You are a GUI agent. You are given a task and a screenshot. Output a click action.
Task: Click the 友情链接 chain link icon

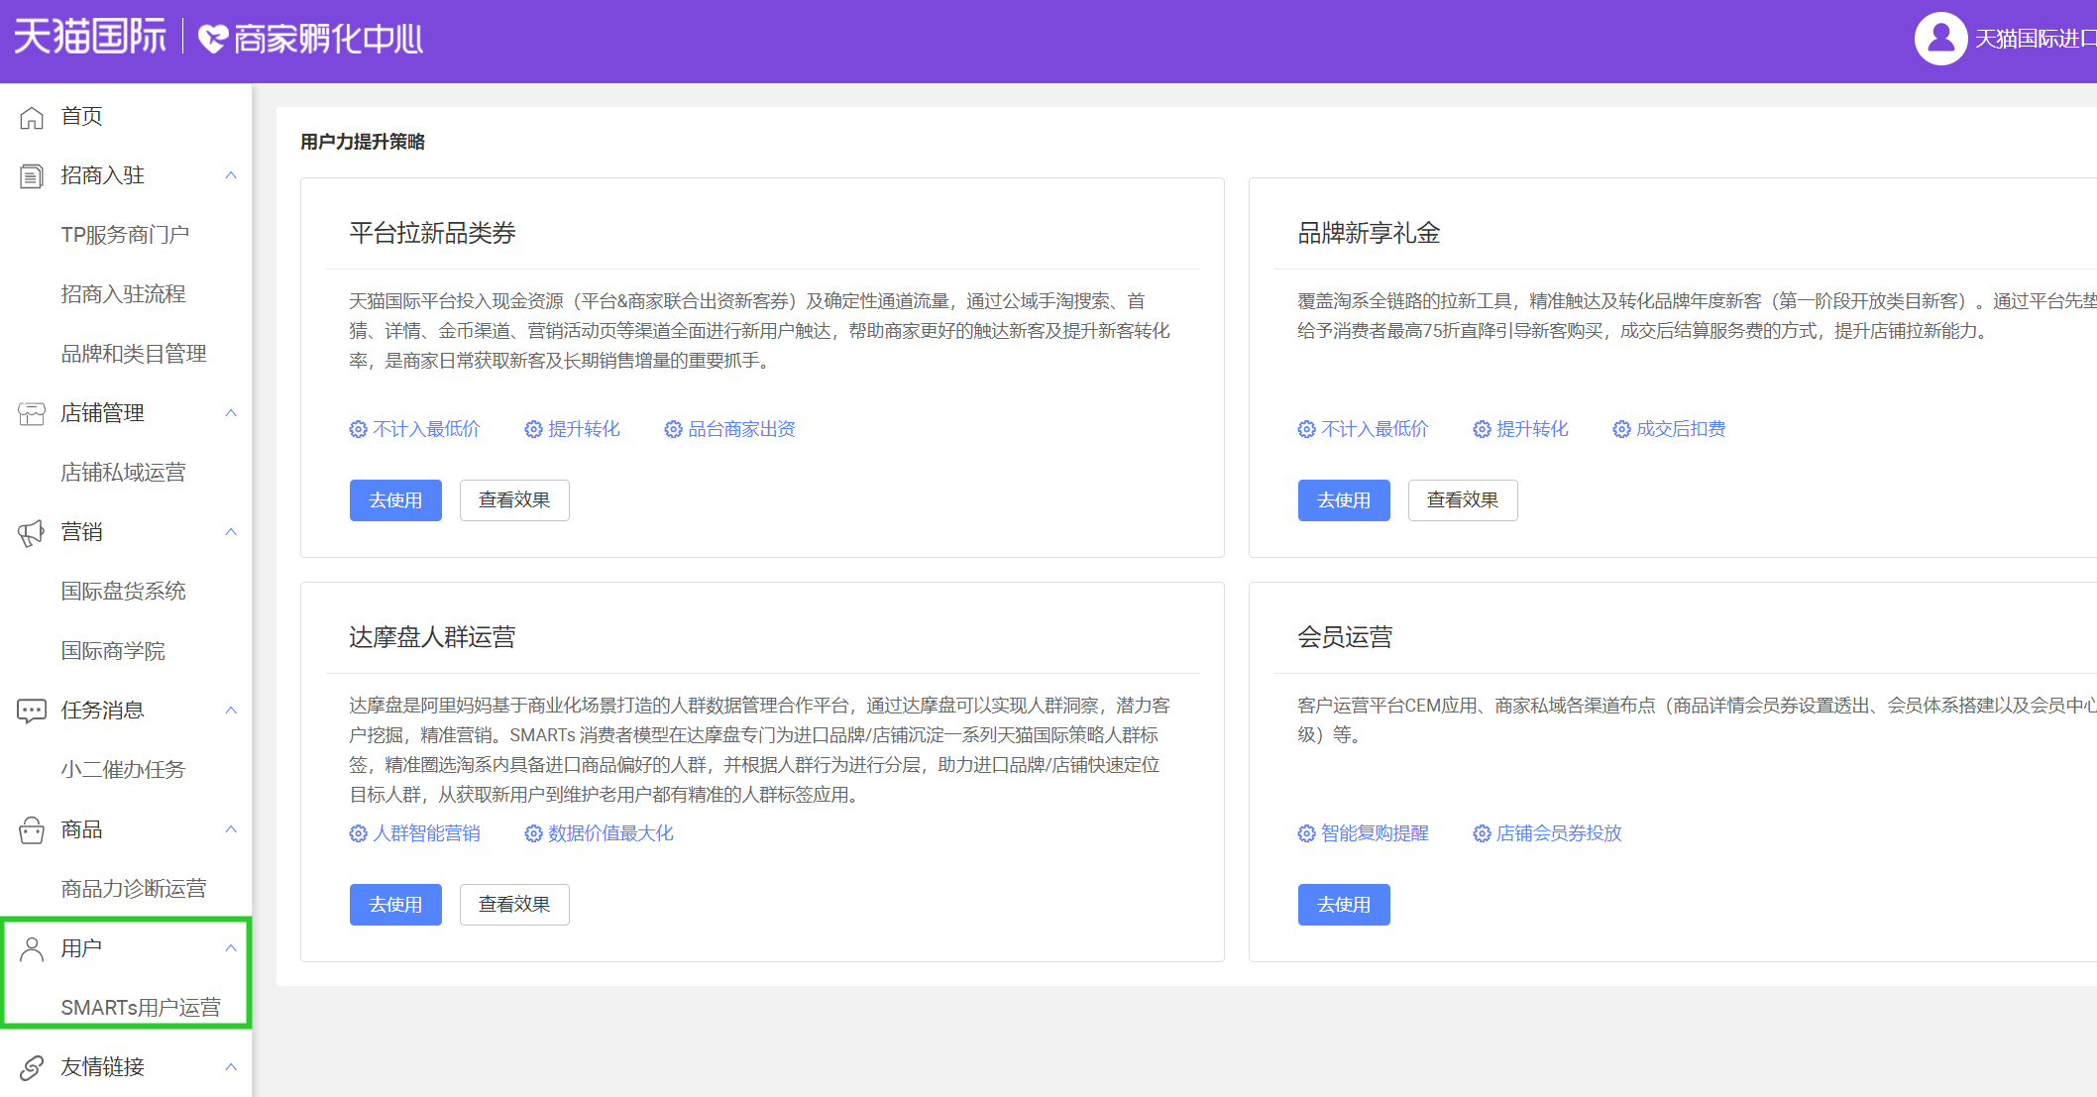coord(32,1067)
